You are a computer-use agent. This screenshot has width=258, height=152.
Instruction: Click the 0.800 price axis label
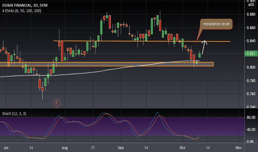(x=251, y=67)
